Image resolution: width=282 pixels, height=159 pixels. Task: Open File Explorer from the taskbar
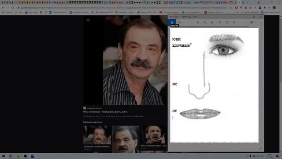click(18, 156)
